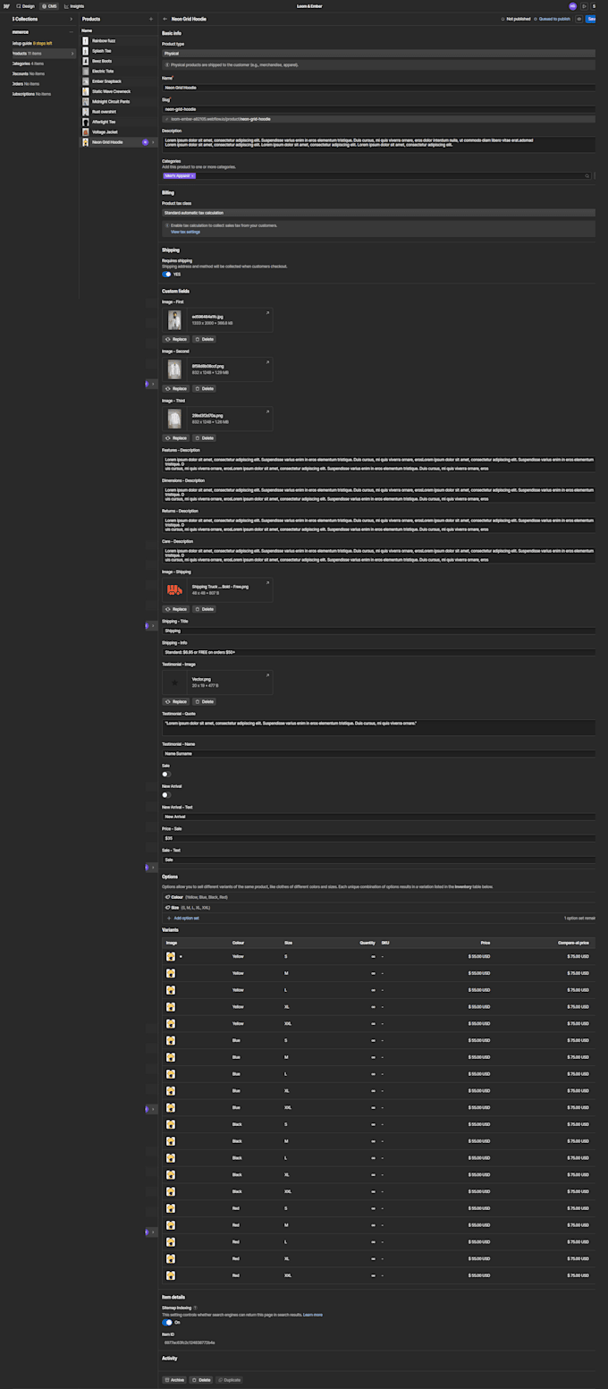Collapse the Collections panel chevron
Image resolution: width=608 pixels, height=1389 pixels.
coord(71,19)
